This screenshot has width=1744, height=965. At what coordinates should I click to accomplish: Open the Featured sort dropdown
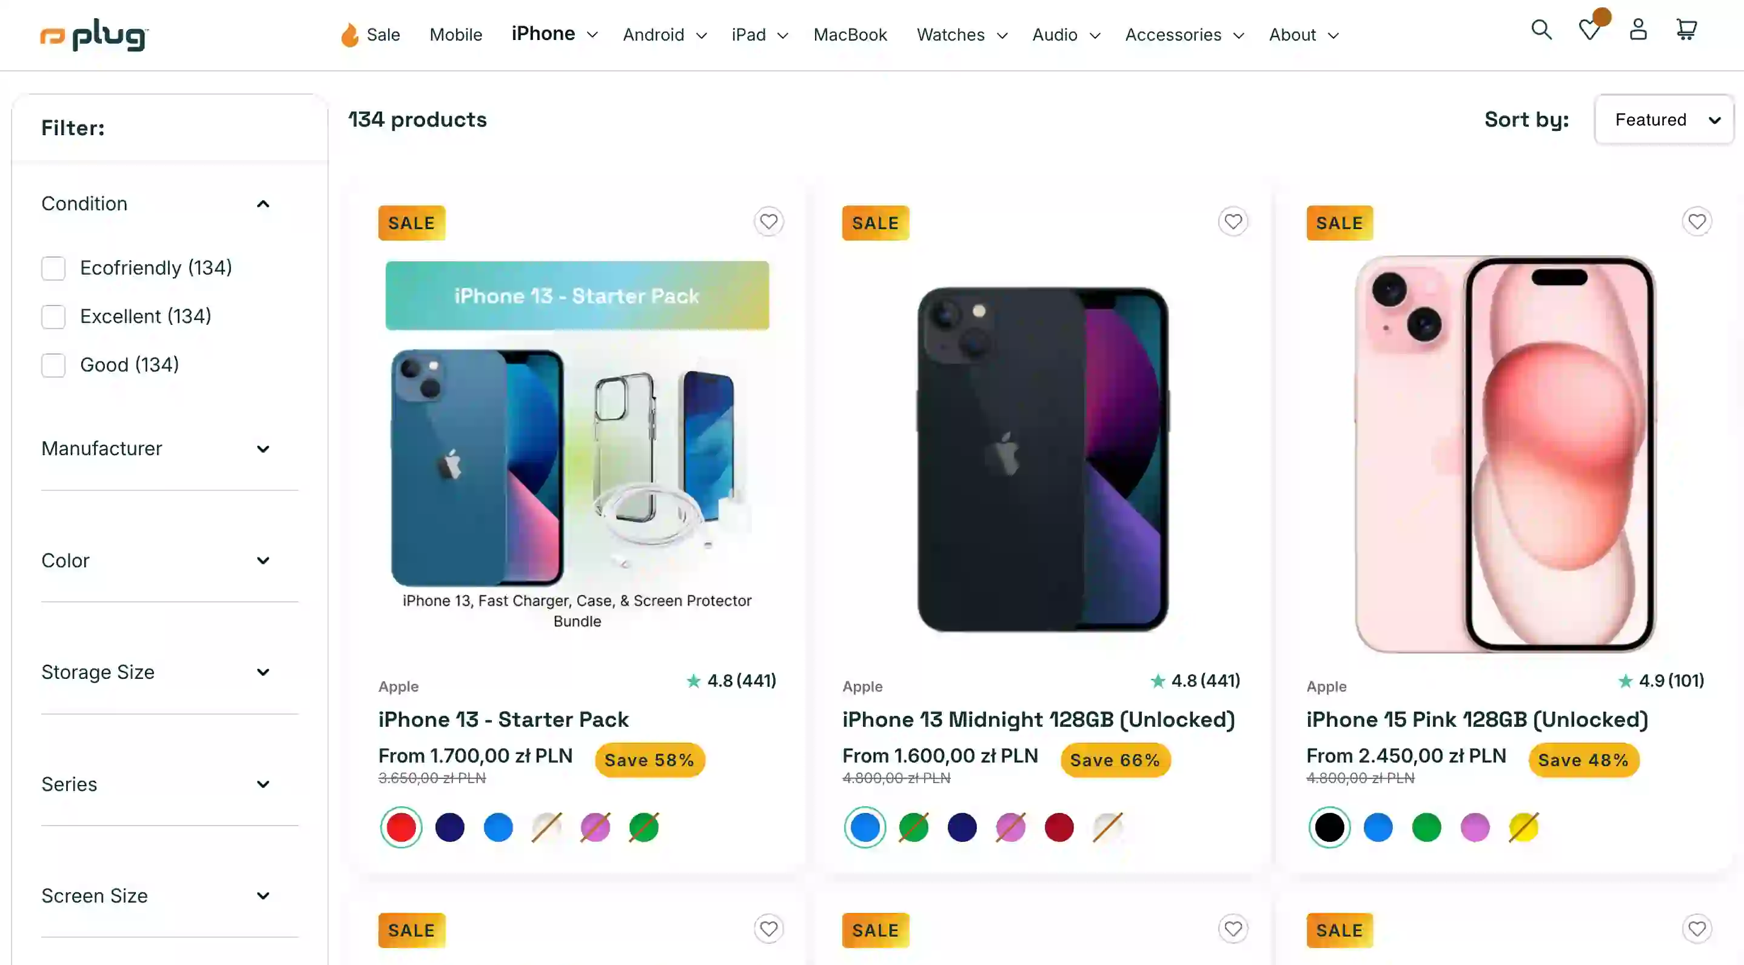click(1663, 119)
